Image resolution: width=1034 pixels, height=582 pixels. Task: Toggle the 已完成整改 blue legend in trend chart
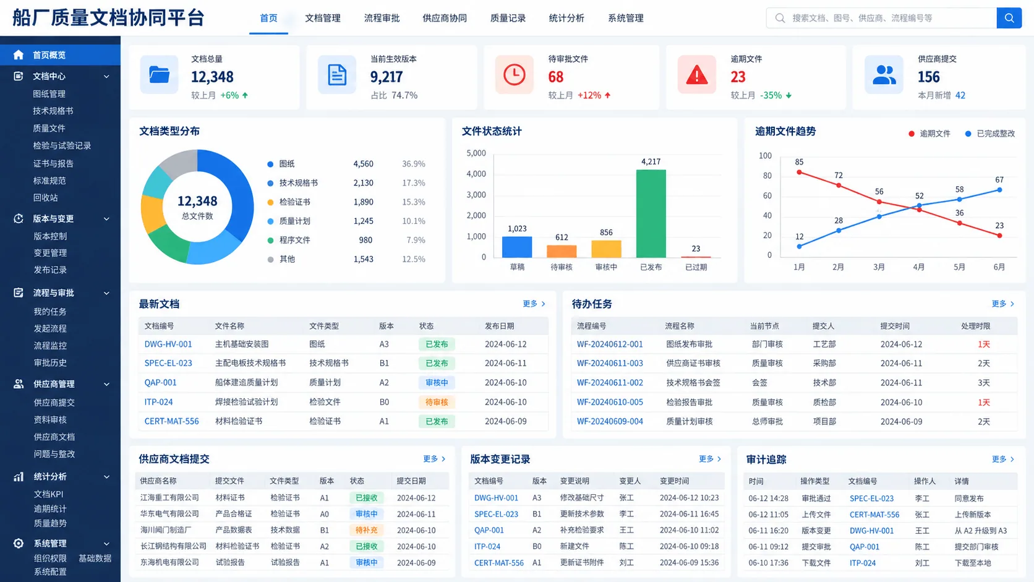pyautogui.click(x=990, y=134)
